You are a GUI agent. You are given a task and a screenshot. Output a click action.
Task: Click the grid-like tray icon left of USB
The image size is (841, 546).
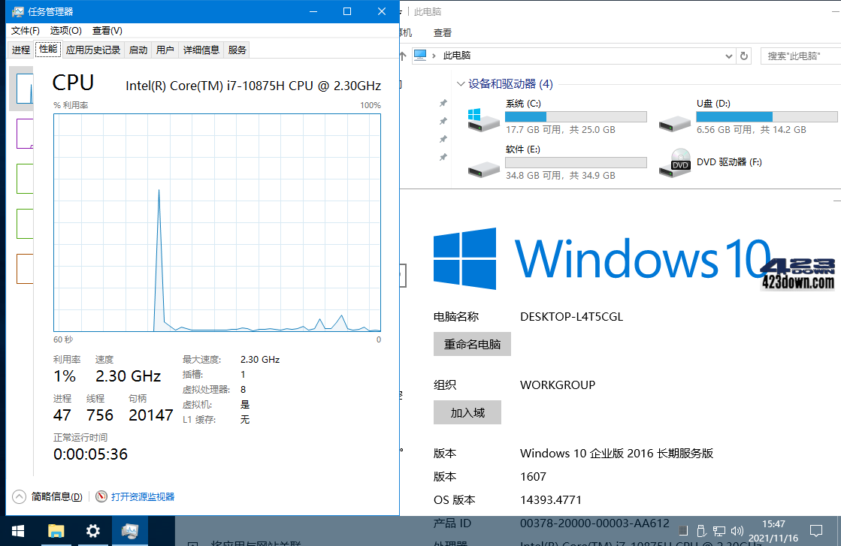(x=682, y=531)
